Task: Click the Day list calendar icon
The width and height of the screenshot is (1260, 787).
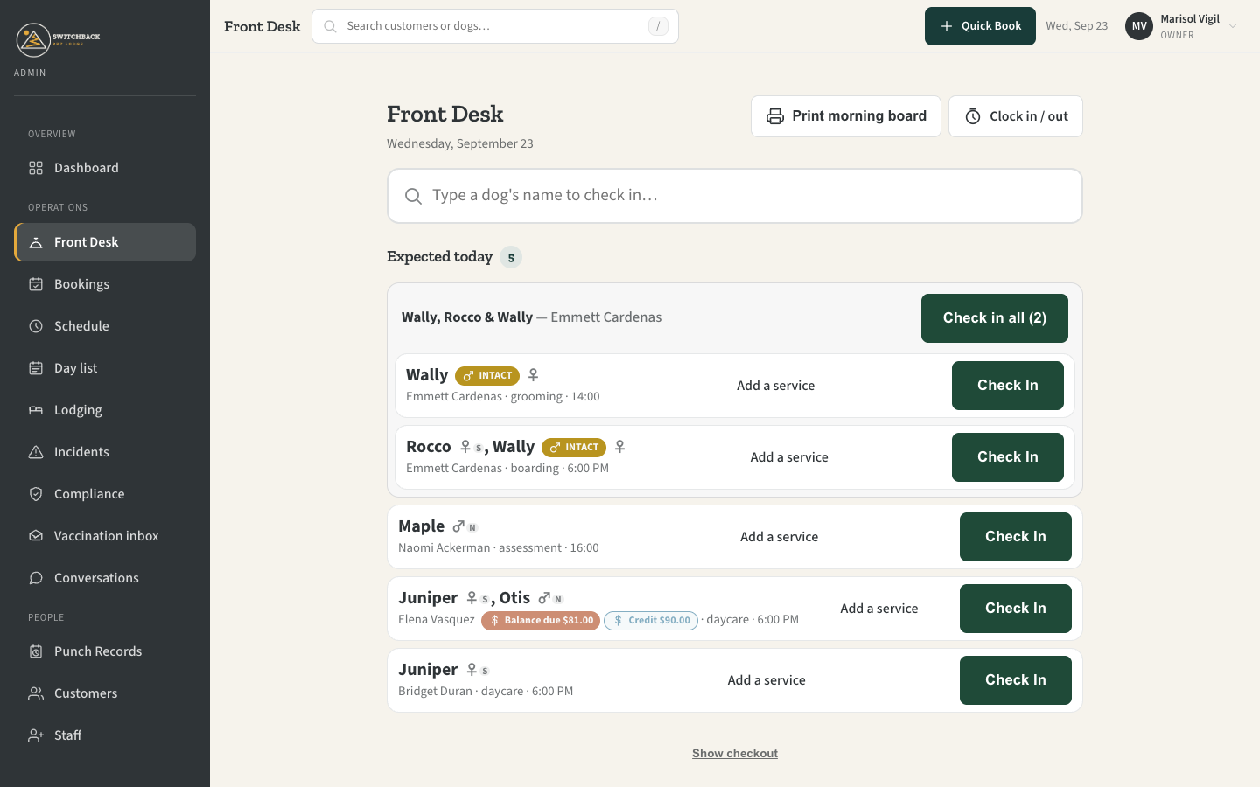Action: pos(36,368)
